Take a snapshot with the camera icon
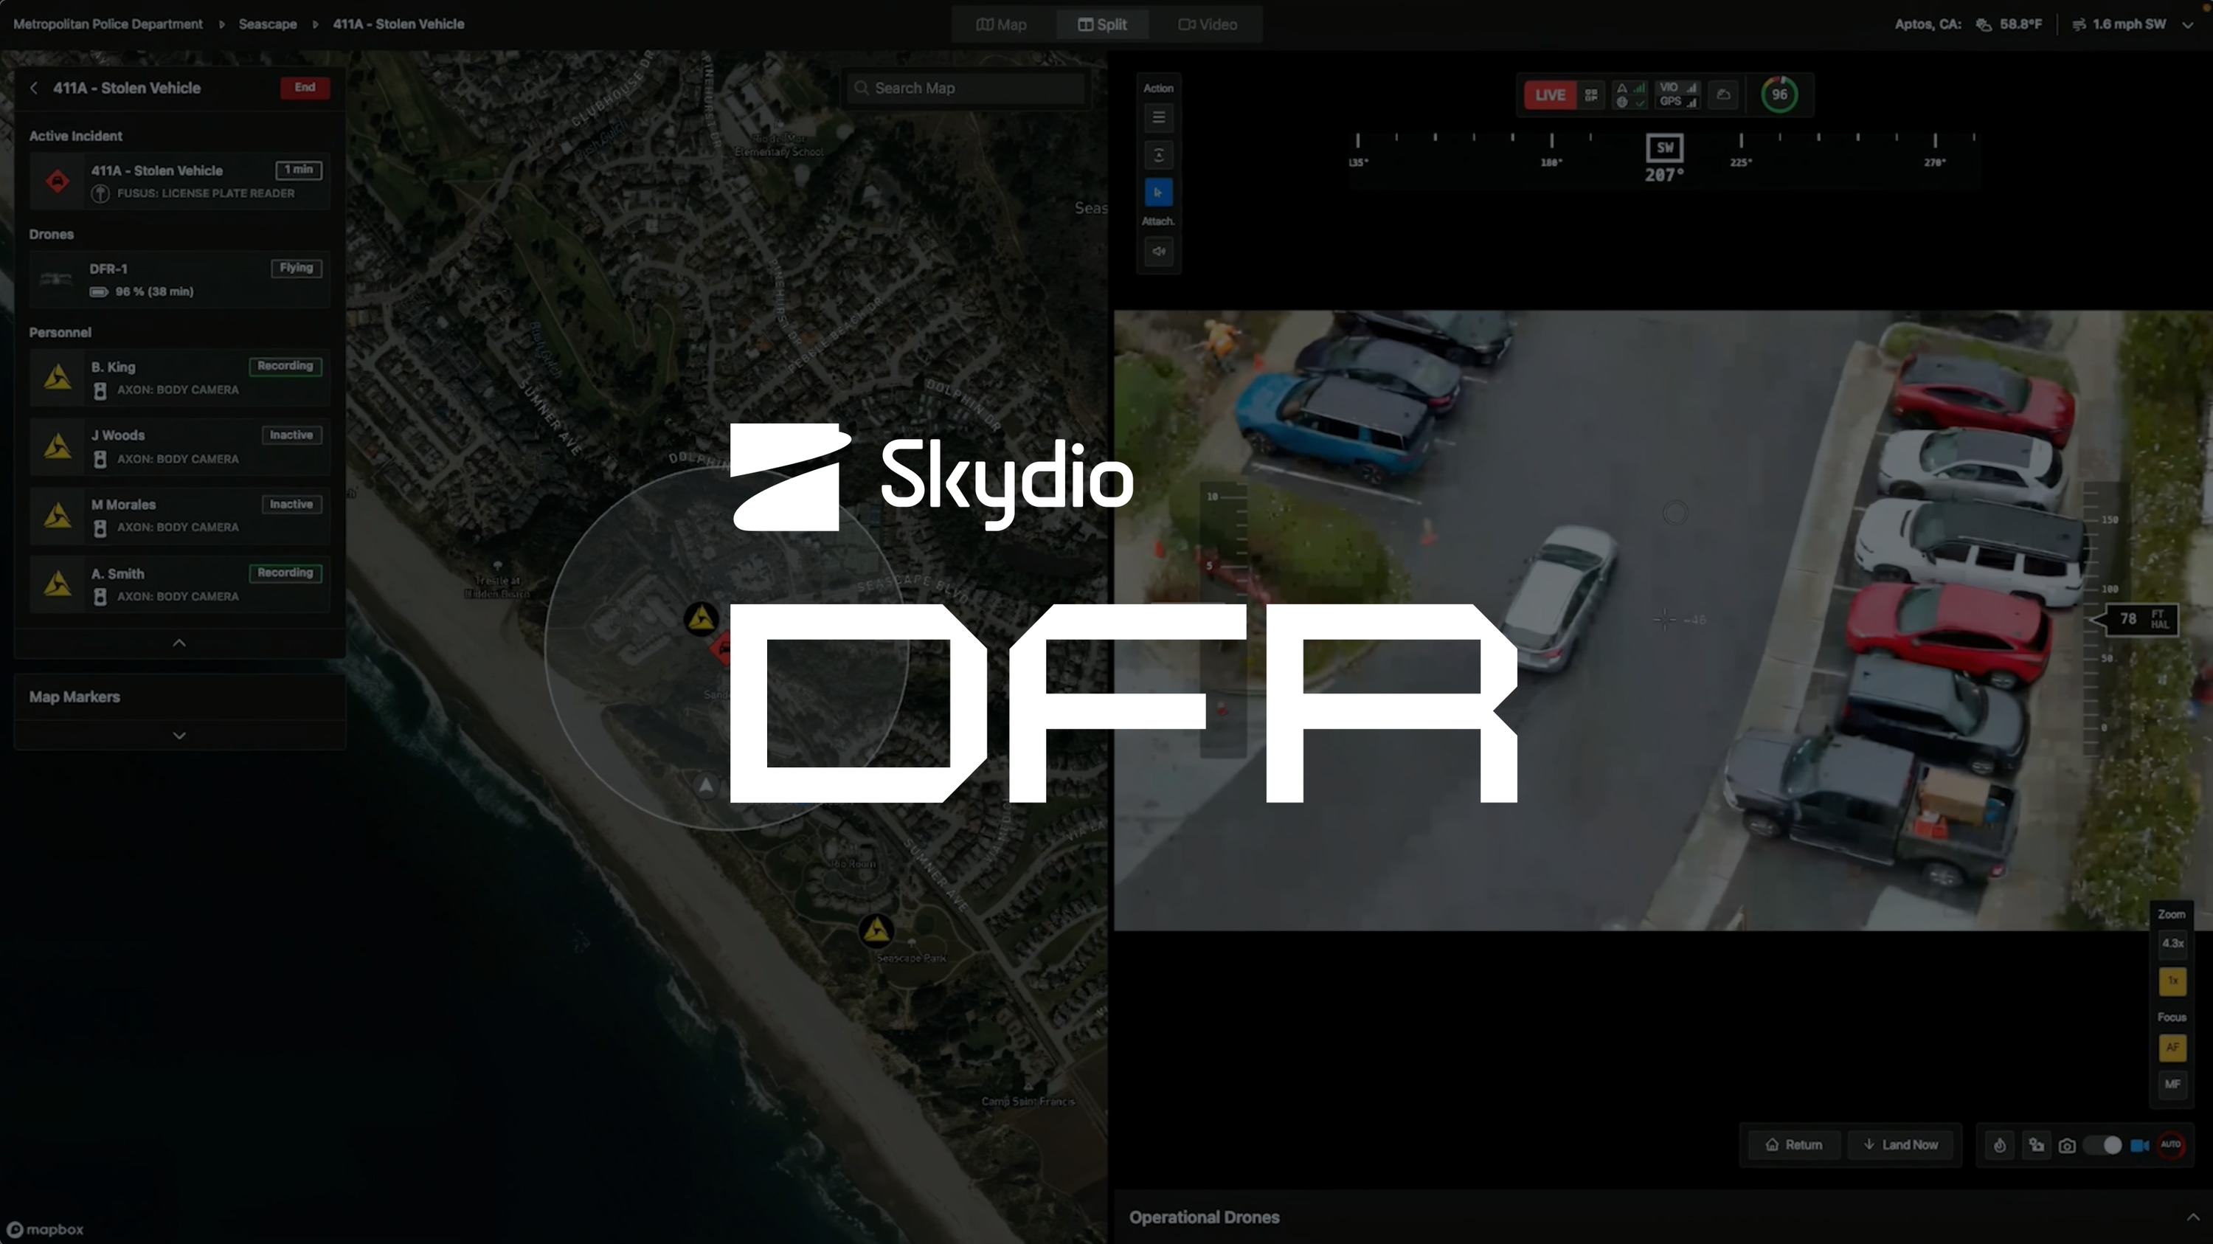 (2067, 1145)
